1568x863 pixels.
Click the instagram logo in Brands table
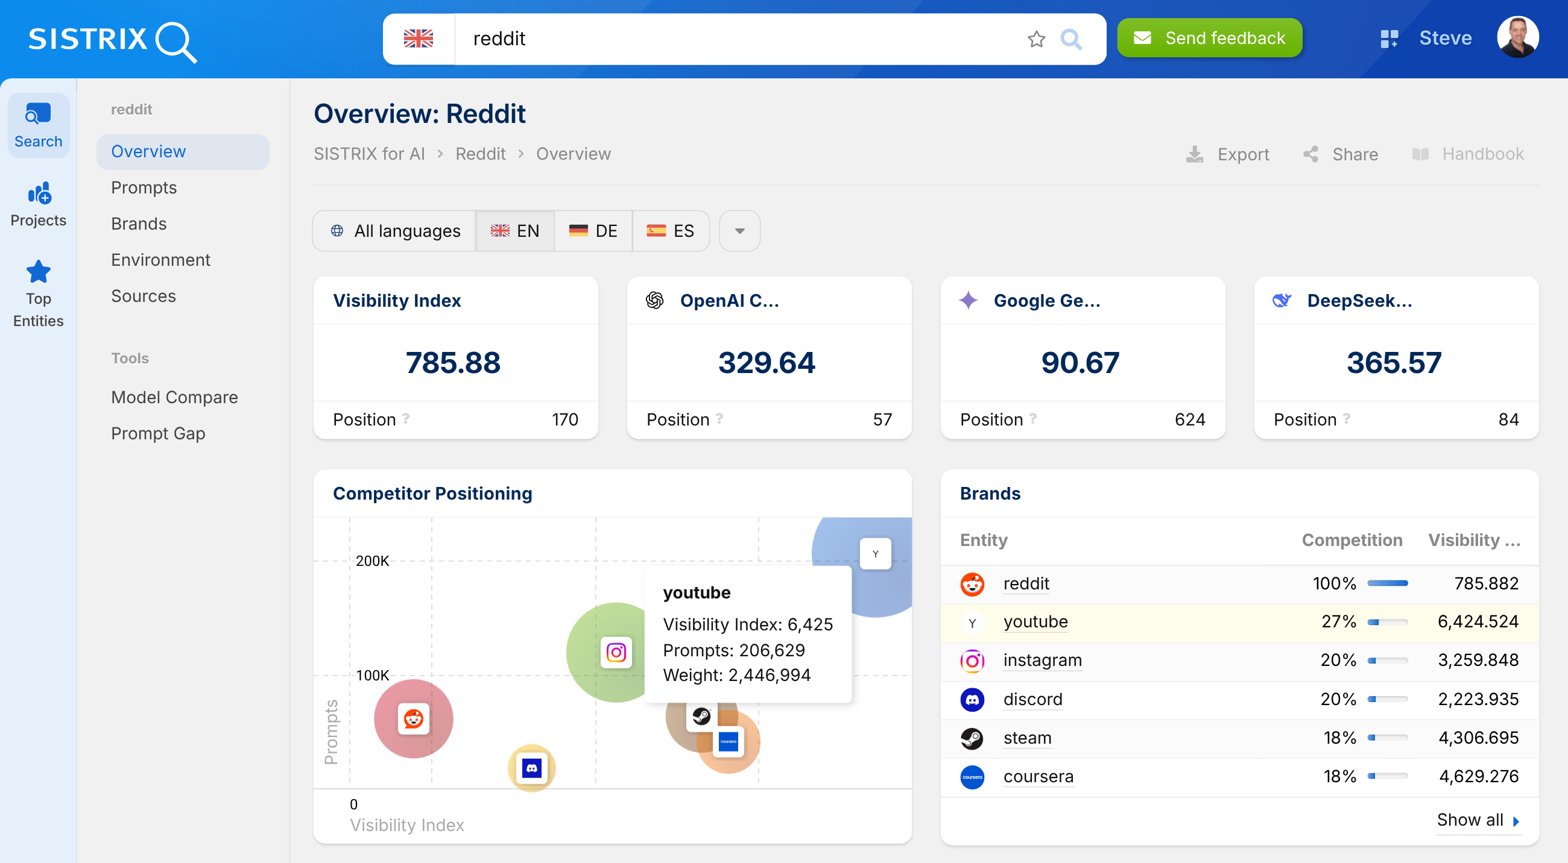coord(972,661)
